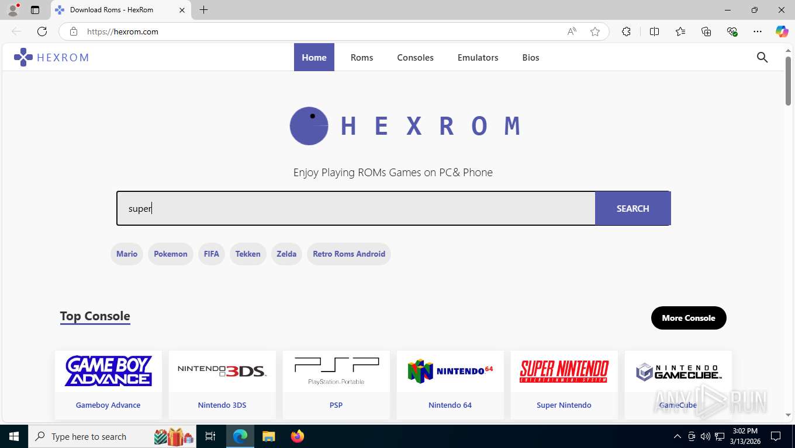The width and height of the screenshot is (795, 448).
Task: Open the site search magnifier icon
Action: (762, 57)
